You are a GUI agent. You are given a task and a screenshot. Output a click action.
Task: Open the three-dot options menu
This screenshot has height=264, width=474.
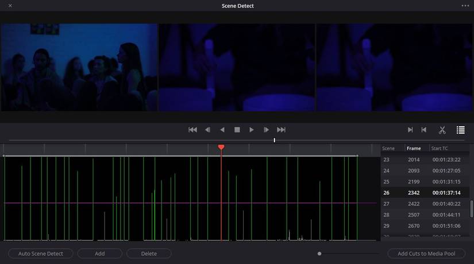tap(465, 6)
